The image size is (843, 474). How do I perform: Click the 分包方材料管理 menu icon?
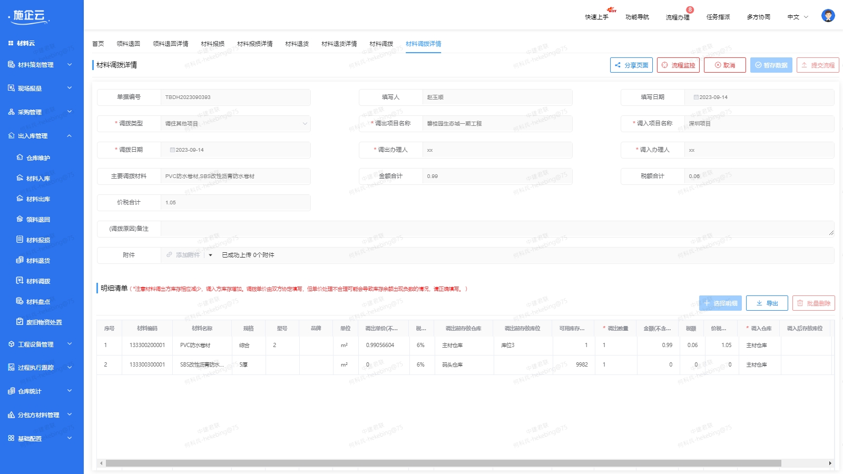tap(11, 414)
